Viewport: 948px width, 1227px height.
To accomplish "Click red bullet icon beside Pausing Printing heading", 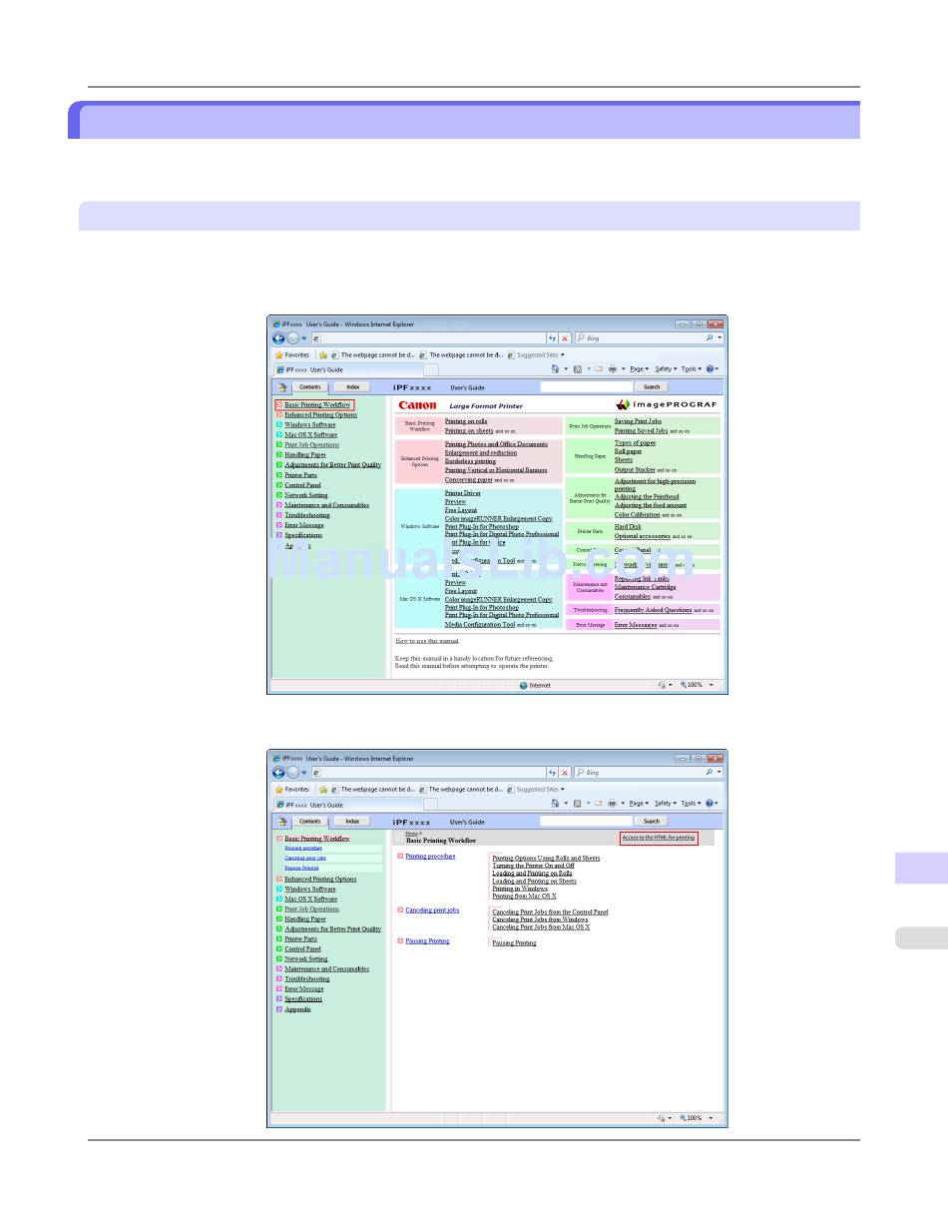I will [x=400, y=941].
